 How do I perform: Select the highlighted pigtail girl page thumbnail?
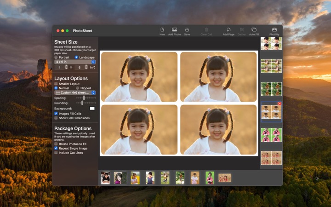[271, 112]
